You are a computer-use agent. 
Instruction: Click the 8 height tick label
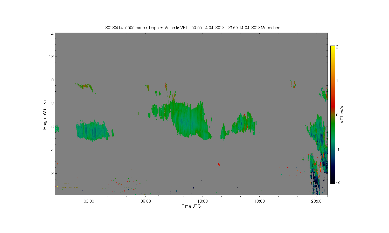point(52,103)
